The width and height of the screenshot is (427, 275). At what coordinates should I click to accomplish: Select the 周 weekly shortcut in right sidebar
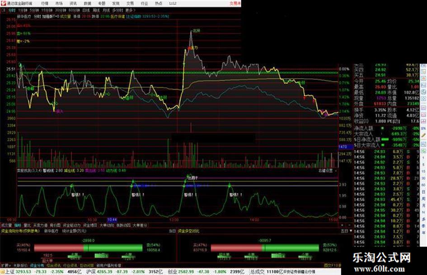pyautogui.click(x=423, y=199)
